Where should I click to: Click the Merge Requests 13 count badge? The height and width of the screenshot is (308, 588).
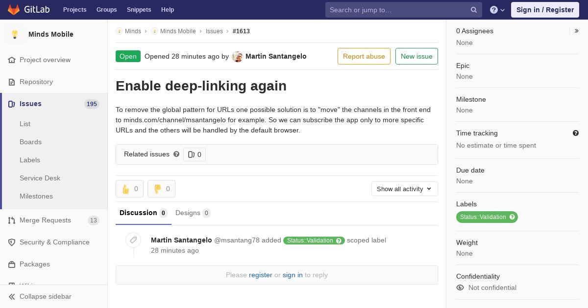(x=94, y=220)
